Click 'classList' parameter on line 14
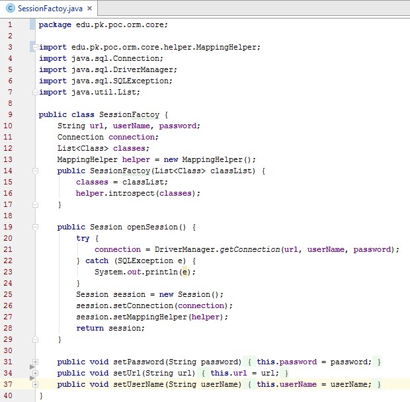 click(231, 171)
